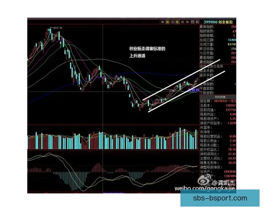This screenshot has width=264, height=211.
Task: Click the 移 toolbar icon
Action: tap(187, 22)
